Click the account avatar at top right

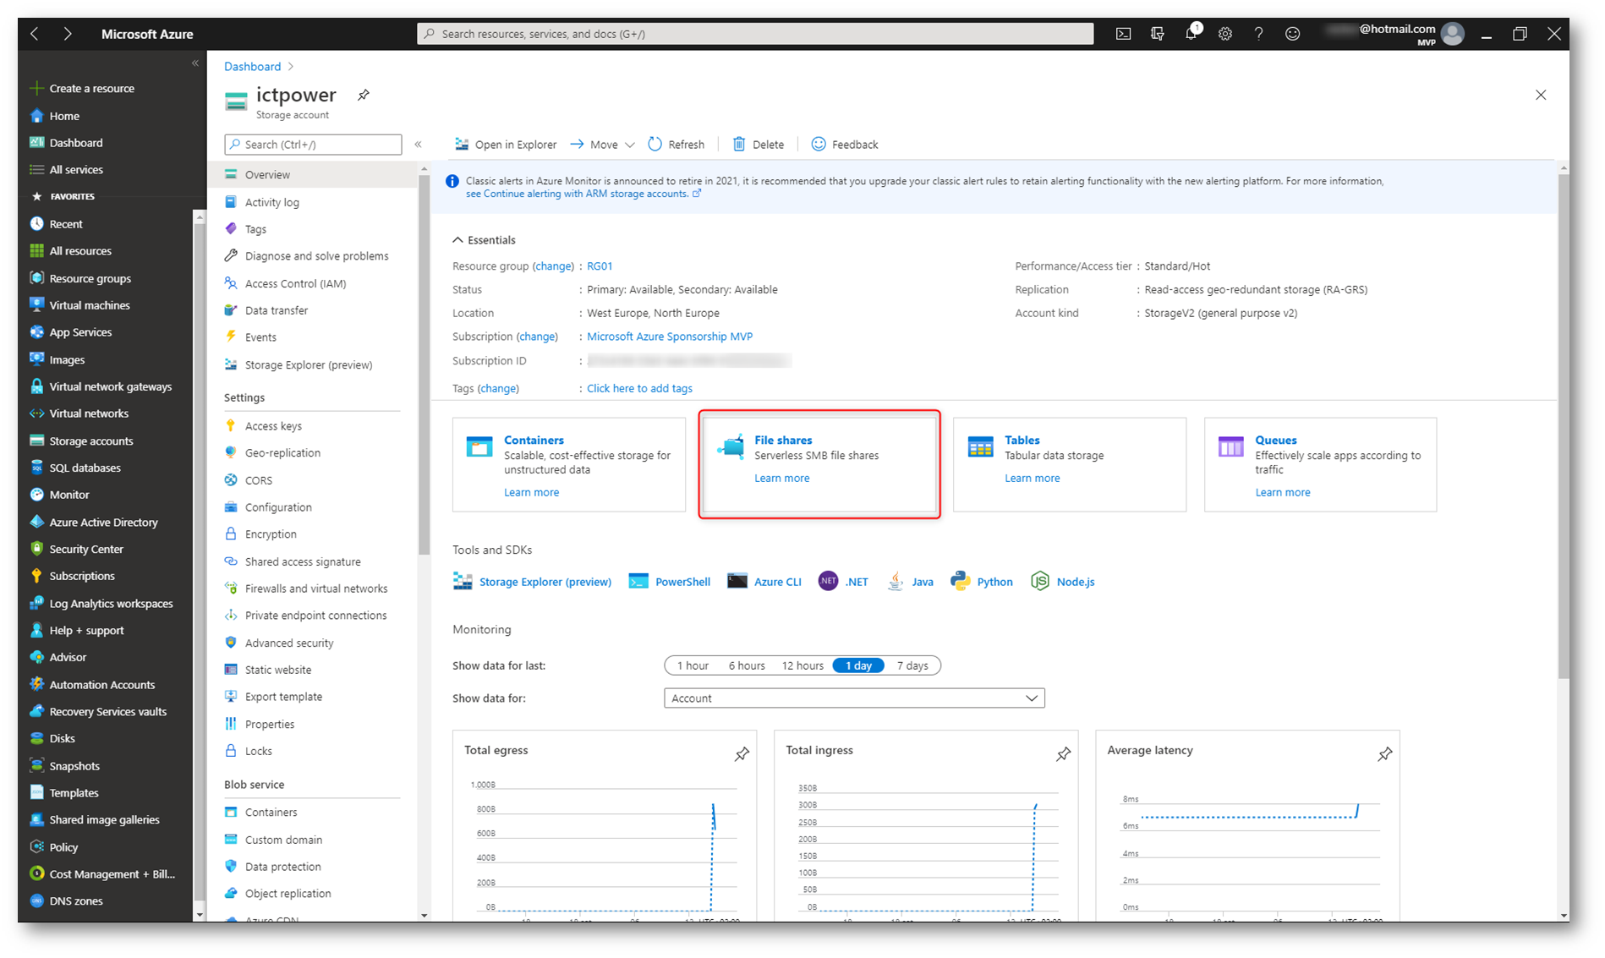(1453, 34)
